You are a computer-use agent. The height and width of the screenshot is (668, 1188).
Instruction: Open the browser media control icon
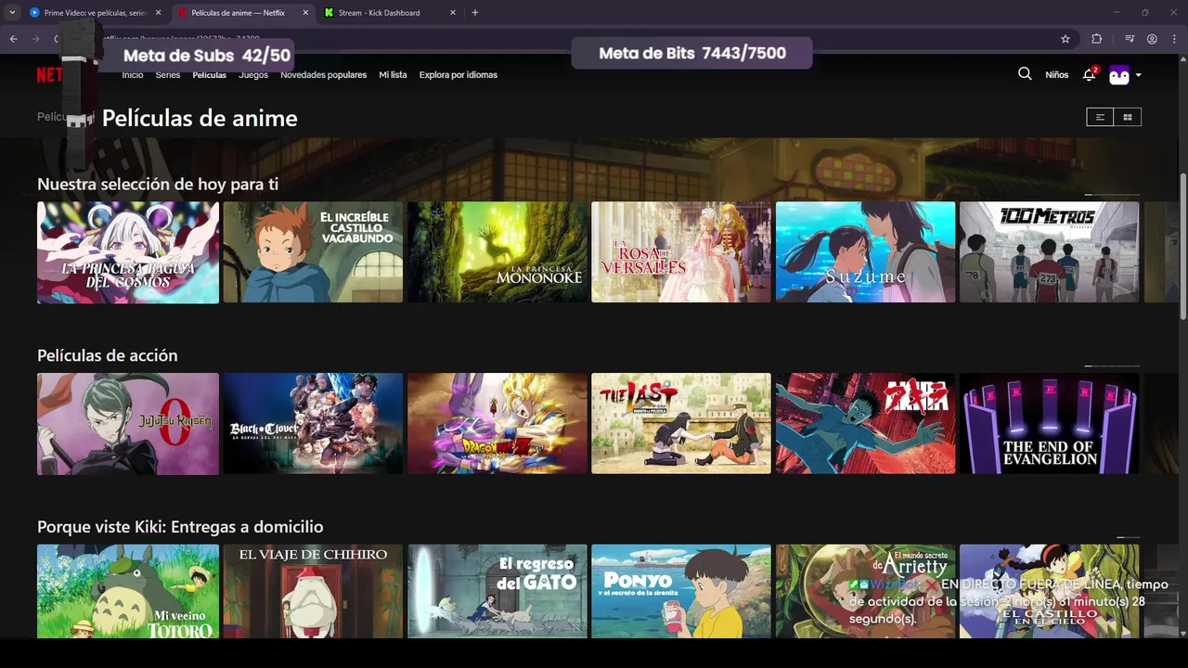1130,39
